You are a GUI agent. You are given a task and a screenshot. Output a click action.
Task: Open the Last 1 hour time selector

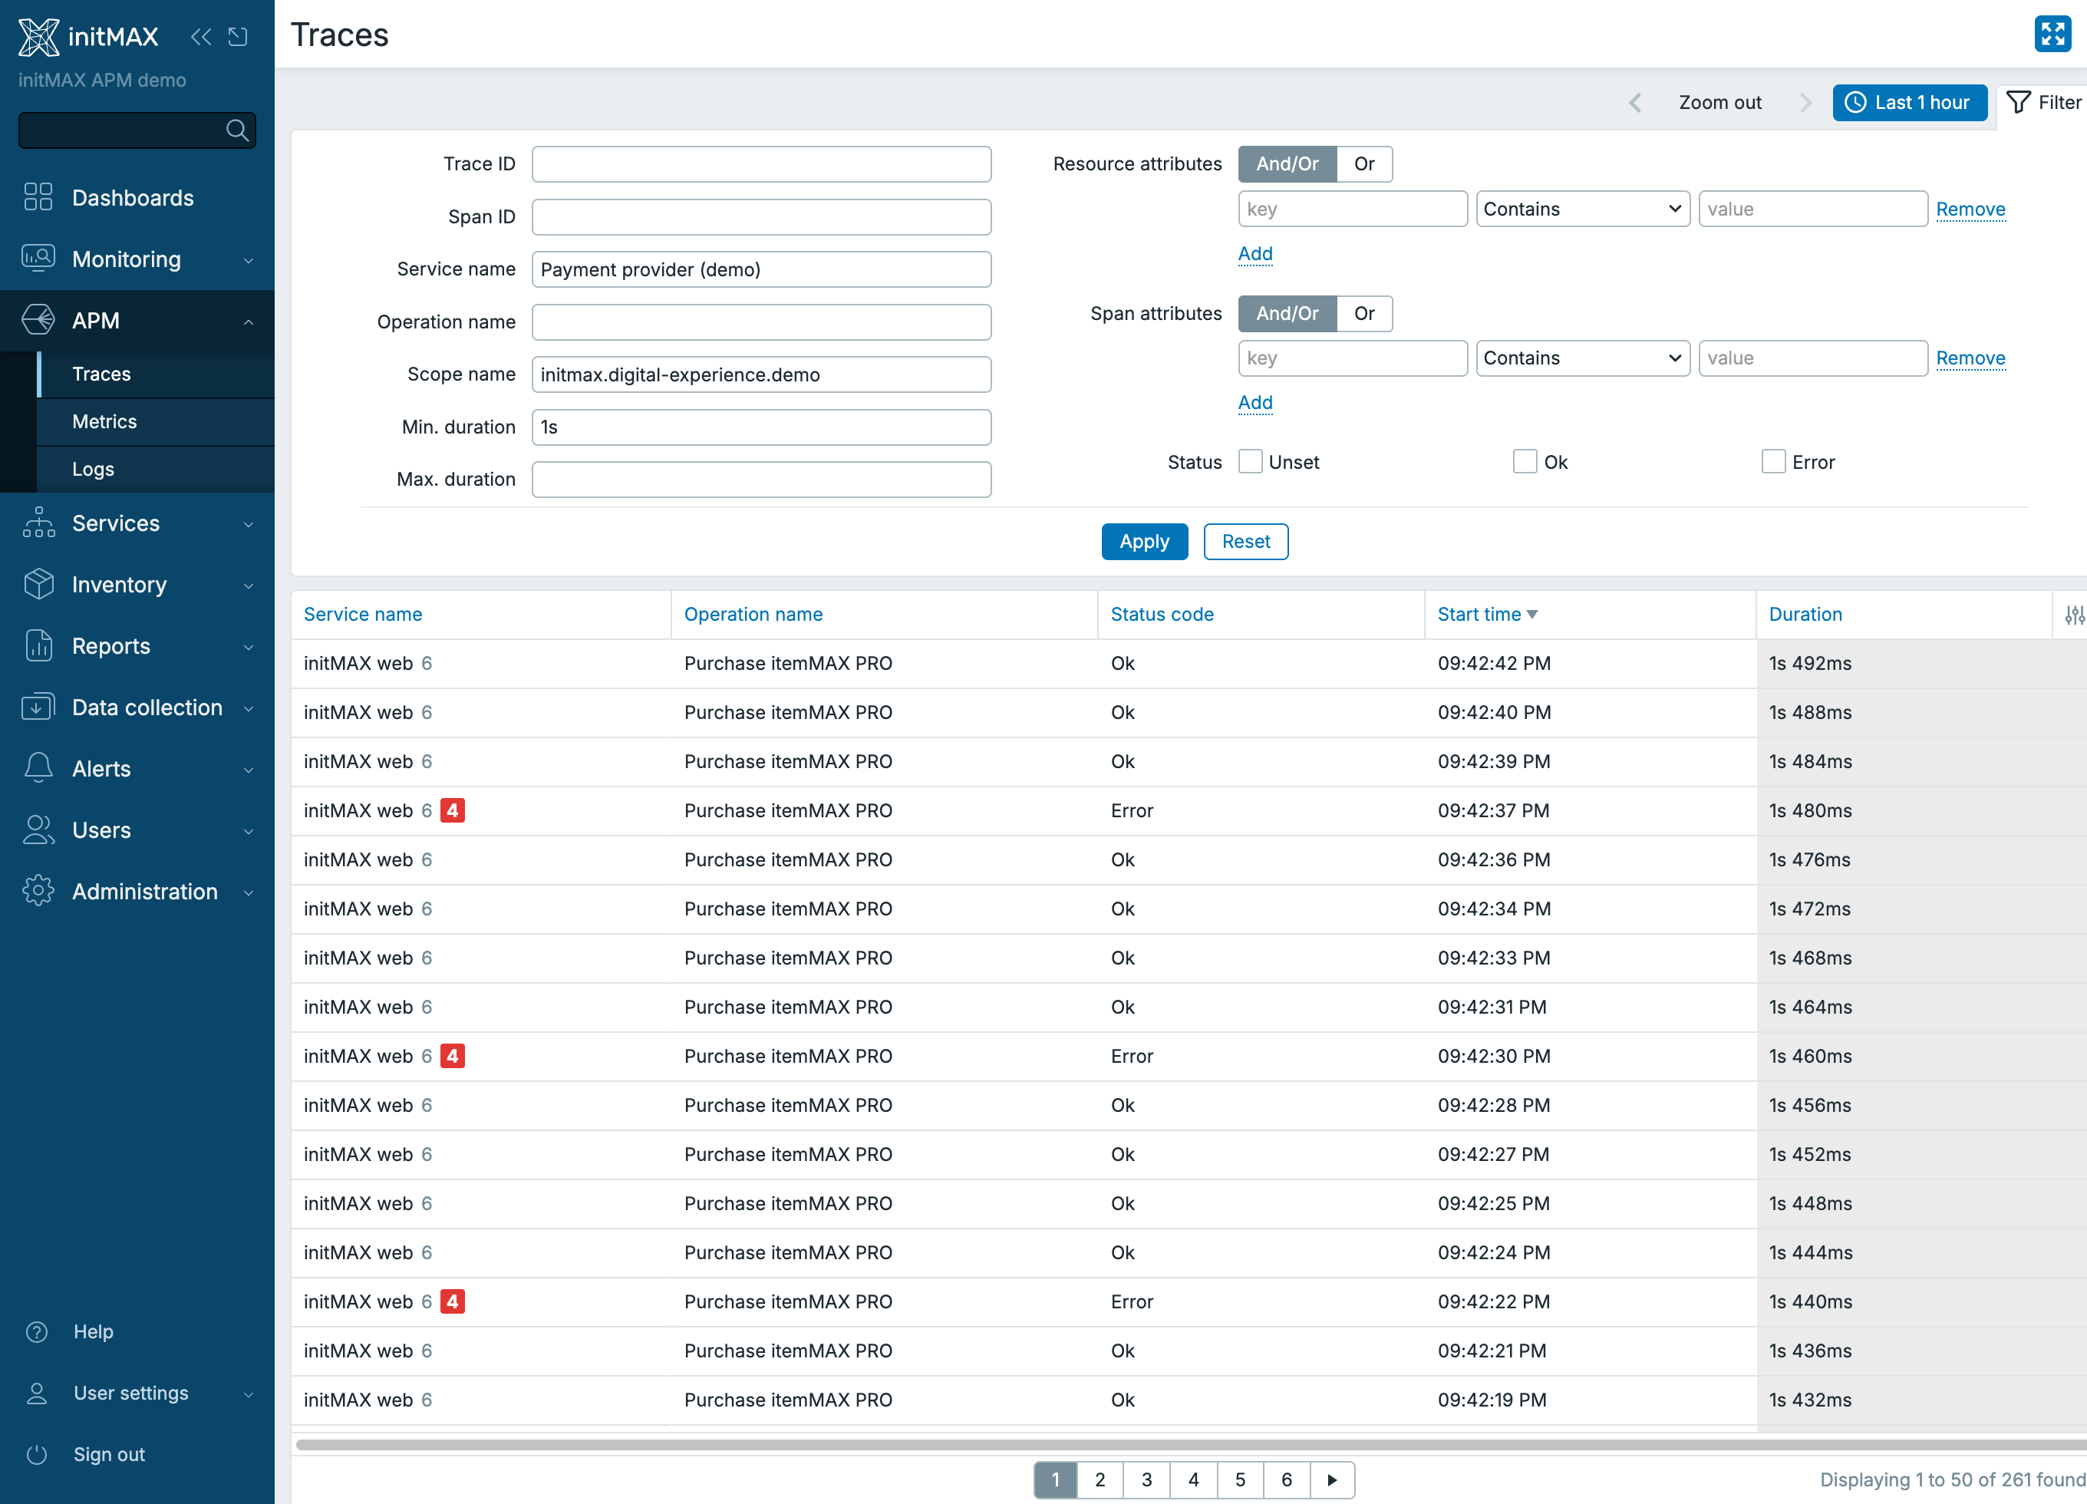1910,102
